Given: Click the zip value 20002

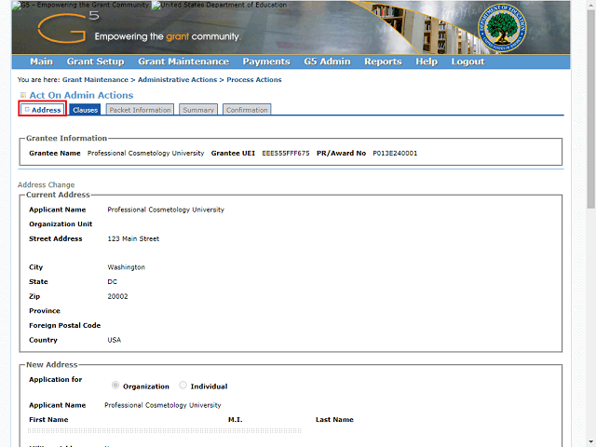Looking at the screenshot, I should [118, 296].
